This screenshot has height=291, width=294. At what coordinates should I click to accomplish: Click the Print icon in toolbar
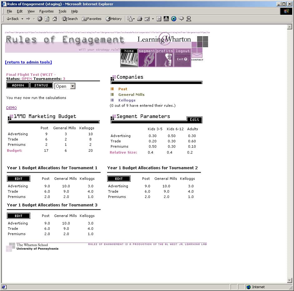click(139, 19)
